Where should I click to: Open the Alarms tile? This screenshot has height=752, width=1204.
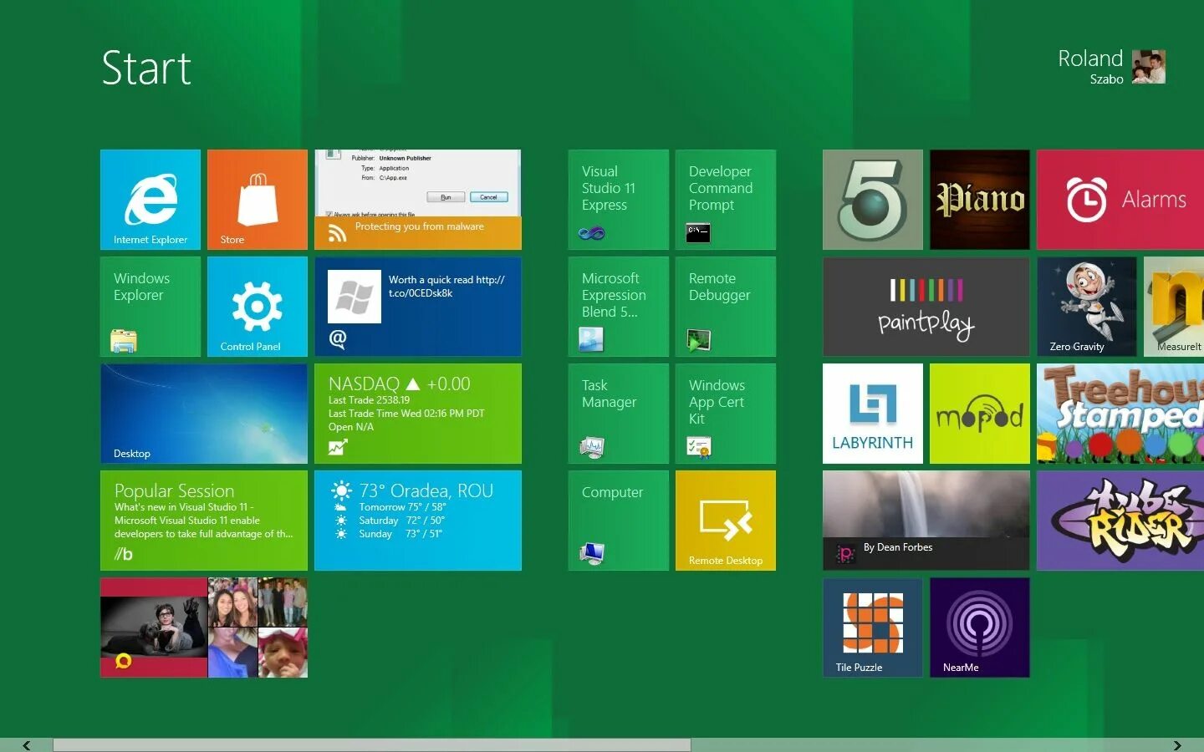(1120, 200)
